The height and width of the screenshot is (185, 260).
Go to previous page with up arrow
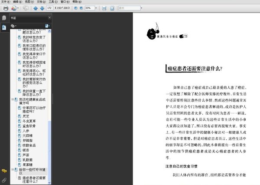[36, 8]
